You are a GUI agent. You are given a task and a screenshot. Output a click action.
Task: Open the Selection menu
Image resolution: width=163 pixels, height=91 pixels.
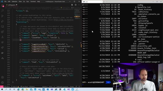15,2
